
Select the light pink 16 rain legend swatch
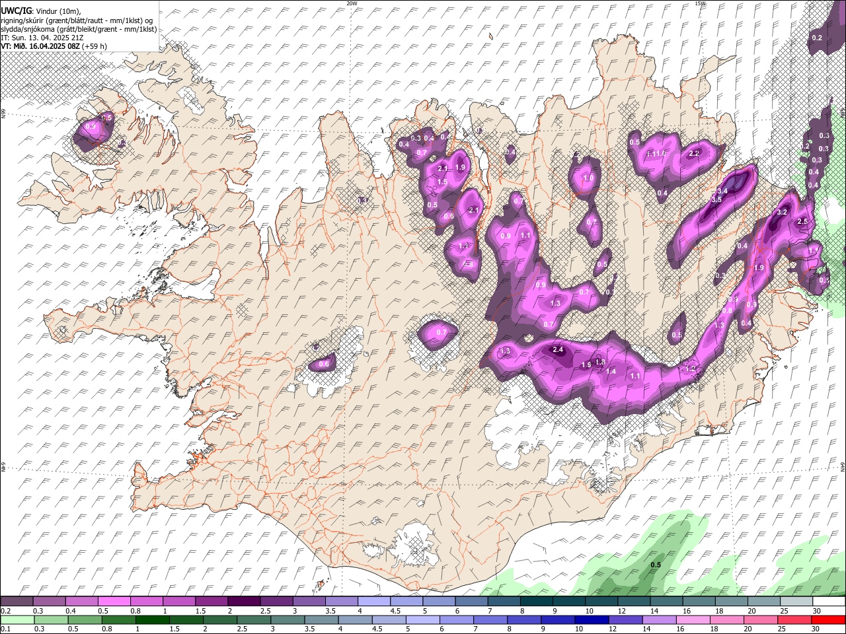tap(693, 619)
